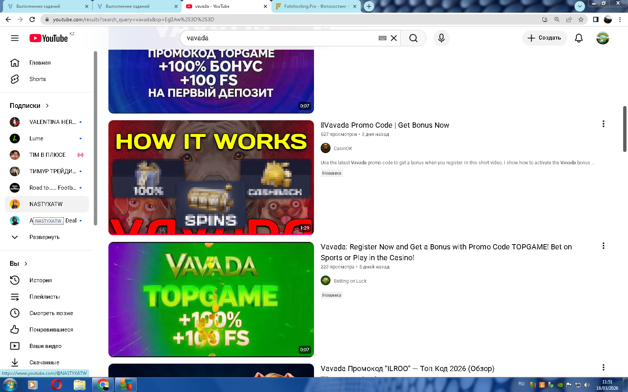Open the CasinOK channel name link
This screenshot has width=628, height=392.
coord(343,149)
